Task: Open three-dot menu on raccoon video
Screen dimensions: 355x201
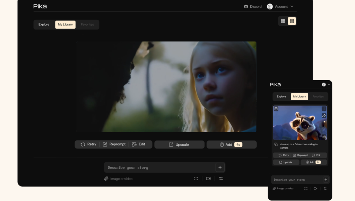Action: pos(324,109)
